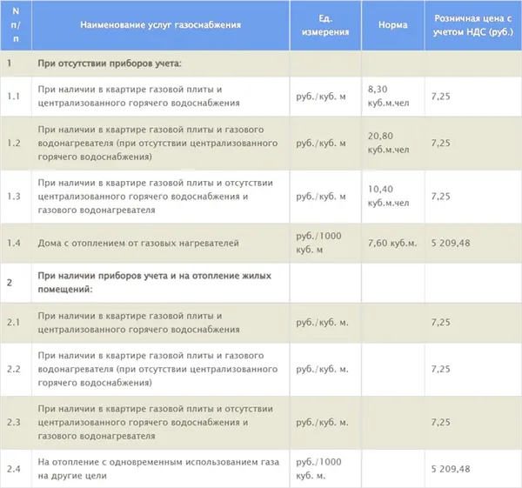
Task: Select 'руб./1000 куб. м' unit in row 1.4
Action: pos(318,243)
